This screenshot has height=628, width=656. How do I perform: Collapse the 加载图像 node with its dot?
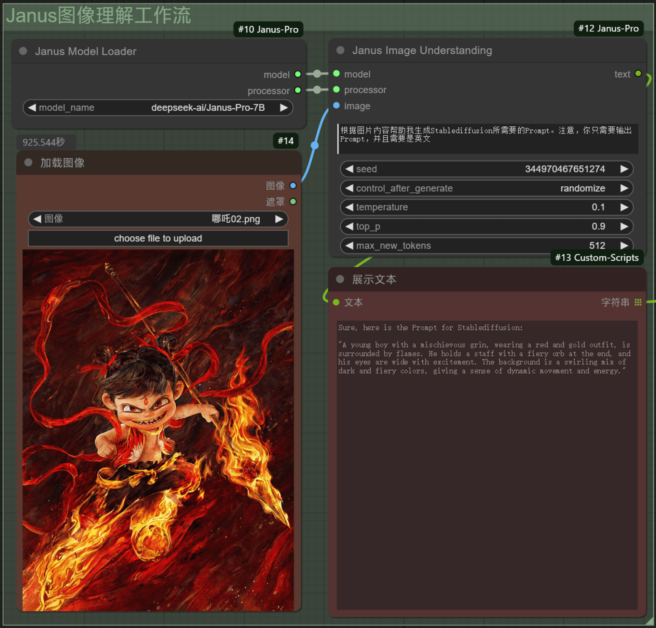[28, 163]
